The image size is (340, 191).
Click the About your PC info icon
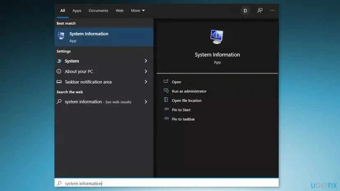click(59, 71)
